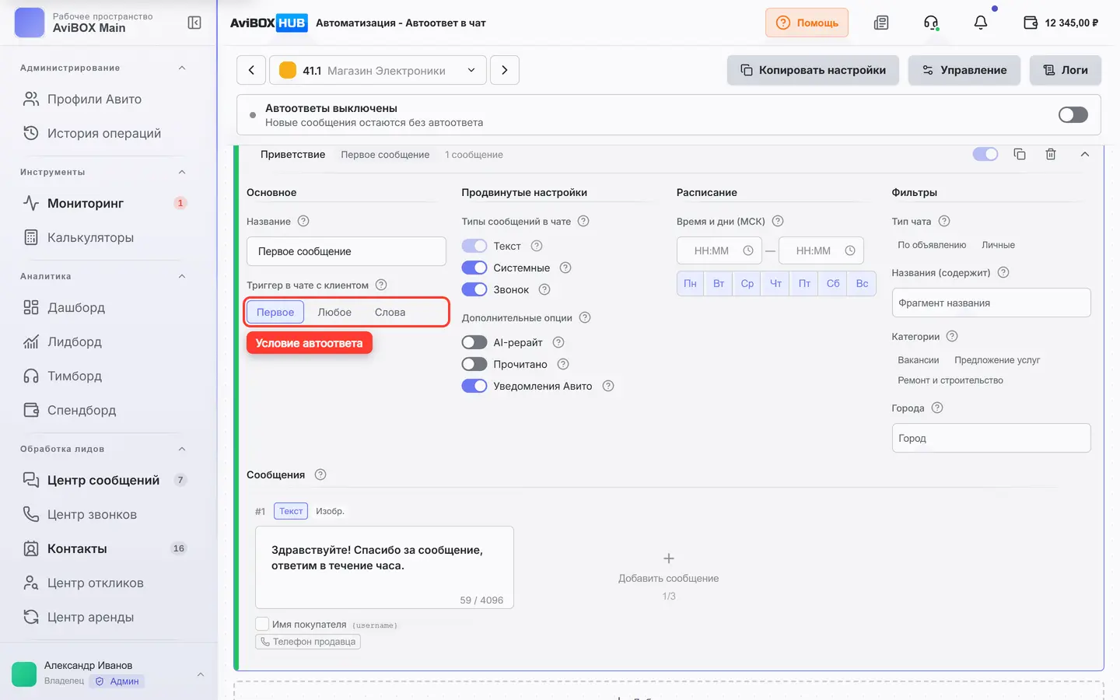This screenshot has height=700, width=1120.
Task: Select Слова trigger option
Action: pos(390,312)
